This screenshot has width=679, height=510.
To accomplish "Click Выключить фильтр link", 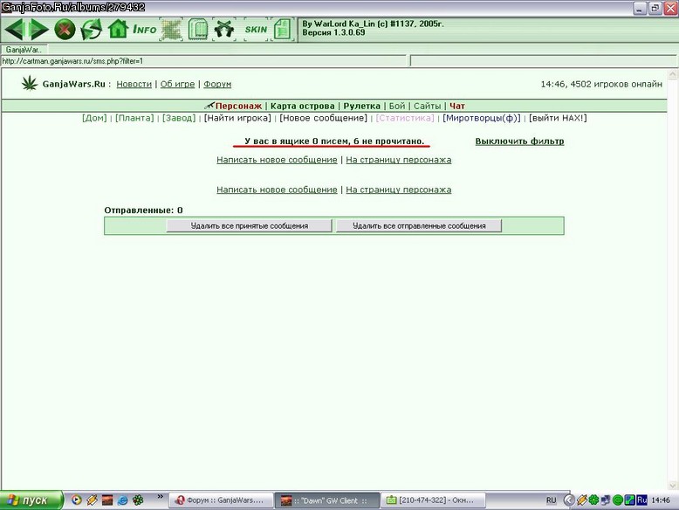I will pos(519,141).
